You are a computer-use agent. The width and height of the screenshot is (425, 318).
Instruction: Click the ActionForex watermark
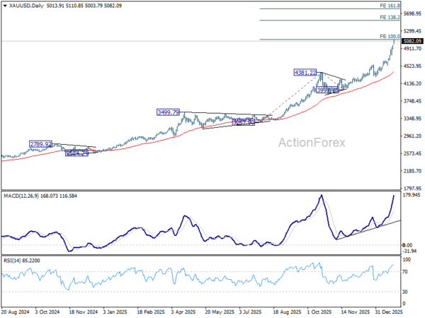tap(312, 143)
